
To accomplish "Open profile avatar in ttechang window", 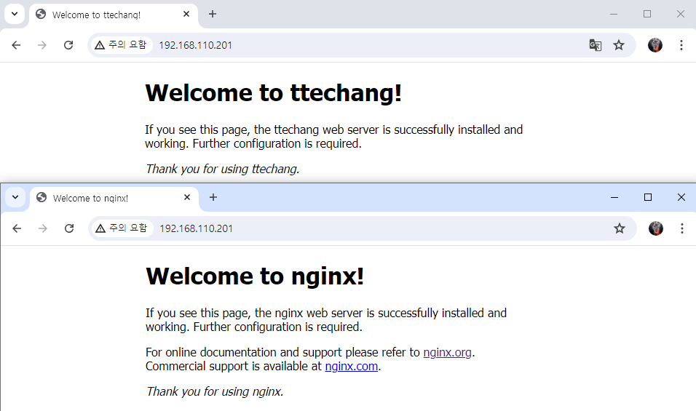I will pyautogui.click(x=655, y=45).
